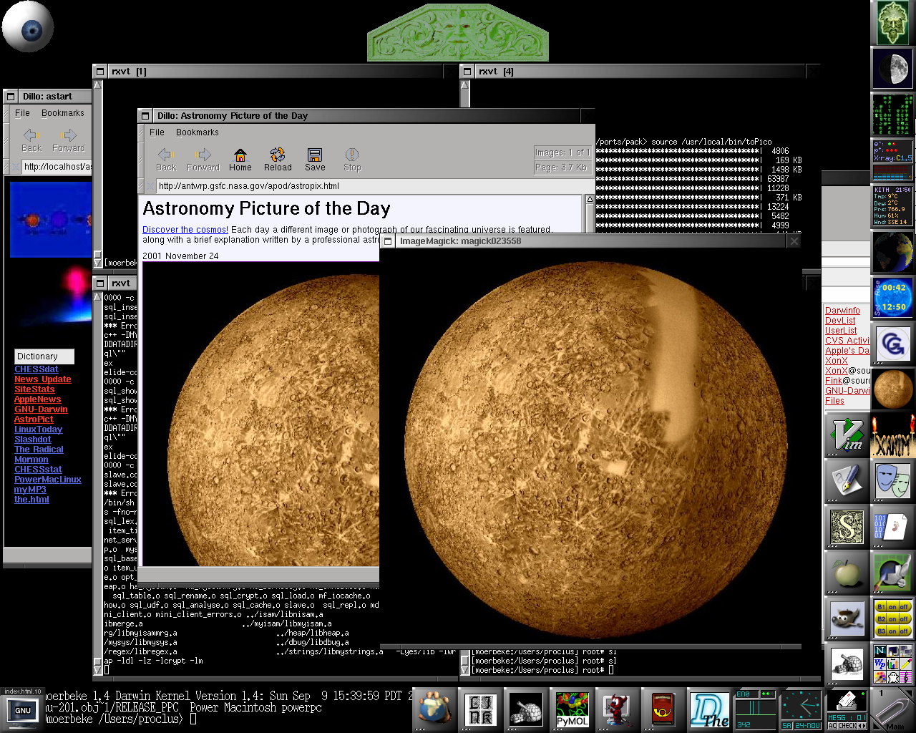Screen dimensions: 916x733
Task: Reload the Astronomy Picture page
Action: 278,160
